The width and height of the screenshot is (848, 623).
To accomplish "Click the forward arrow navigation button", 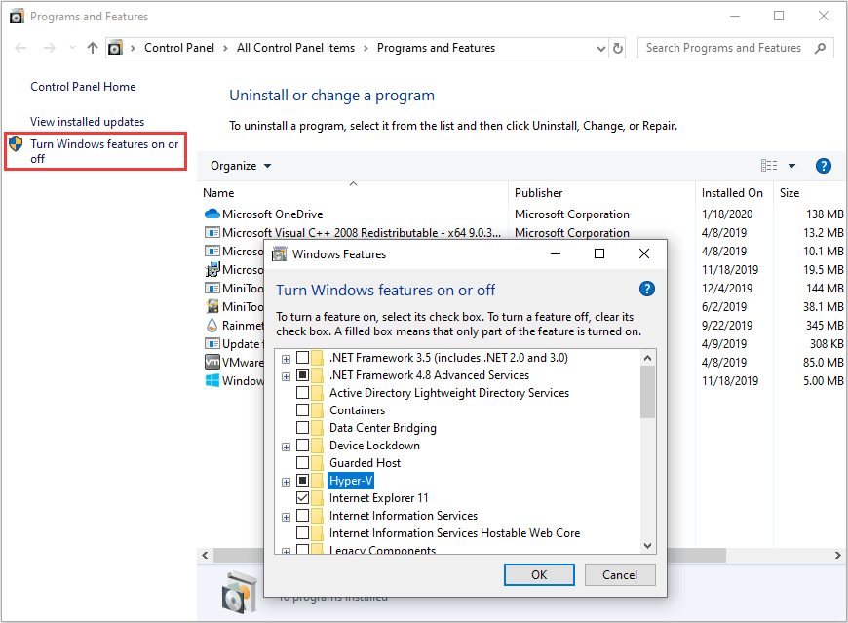I will [x=49, y=48].
